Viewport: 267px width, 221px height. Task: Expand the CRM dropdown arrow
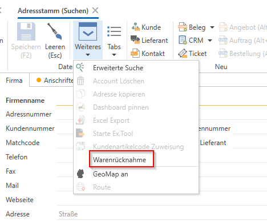210,41
